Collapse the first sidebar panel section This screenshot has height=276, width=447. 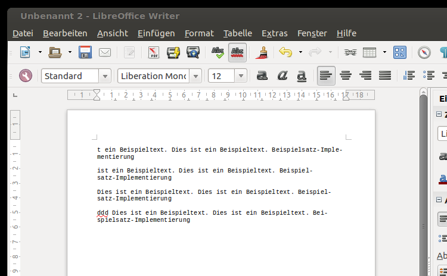(x=439, y=114)
